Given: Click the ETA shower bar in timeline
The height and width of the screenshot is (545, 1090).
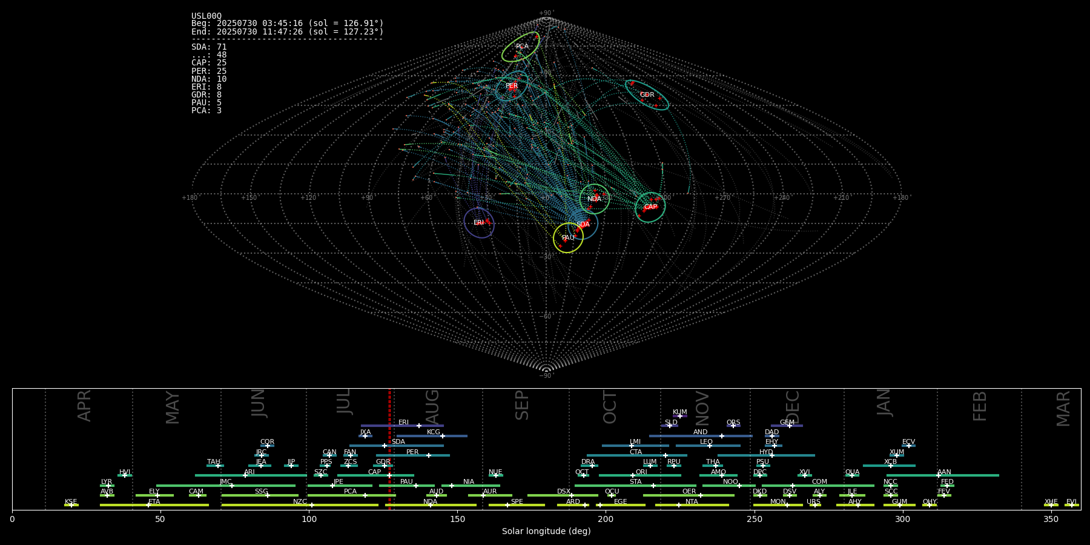Looking at the screenshot, I should pos(154,505).
